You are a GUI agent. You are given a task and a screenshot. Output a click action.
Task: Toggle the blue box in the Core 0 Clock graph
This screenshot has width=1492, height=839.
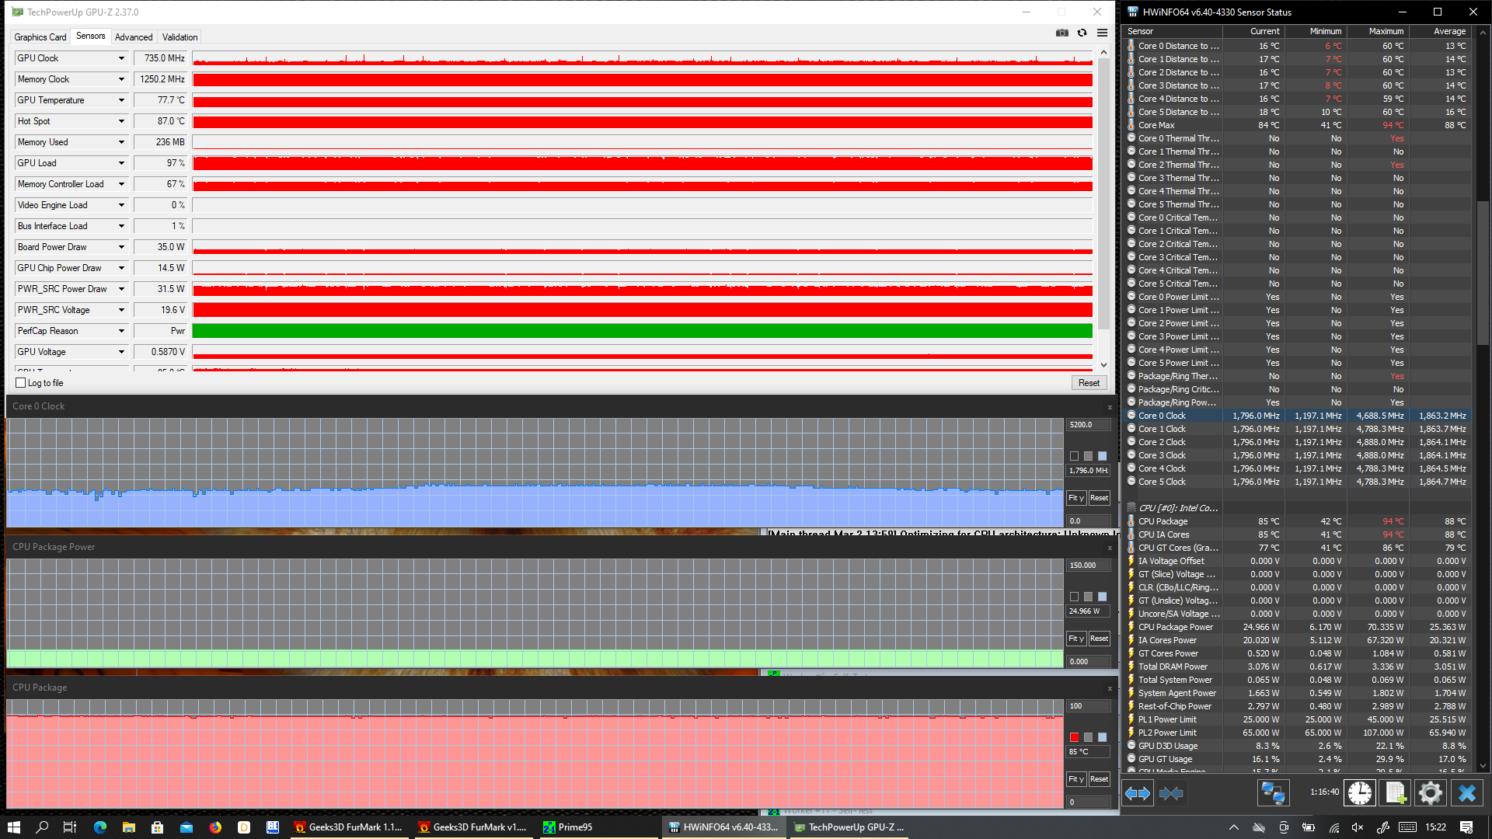[1102, 456]
